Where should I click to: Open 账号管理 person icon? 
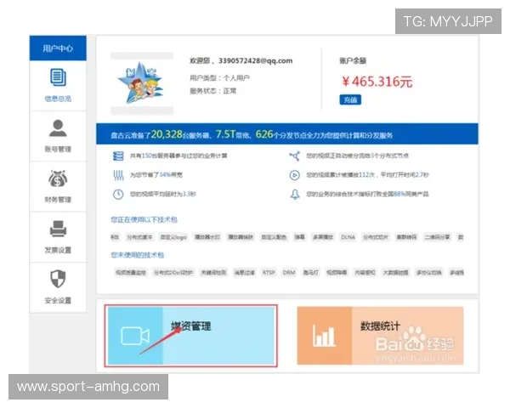pyautogui.click(x=58, y=128)
